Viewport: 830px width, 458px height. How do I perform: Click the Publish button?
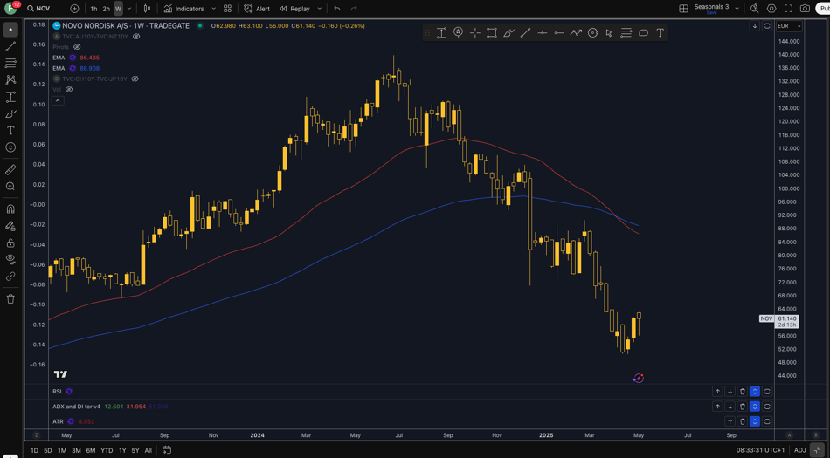coord(823,9)
